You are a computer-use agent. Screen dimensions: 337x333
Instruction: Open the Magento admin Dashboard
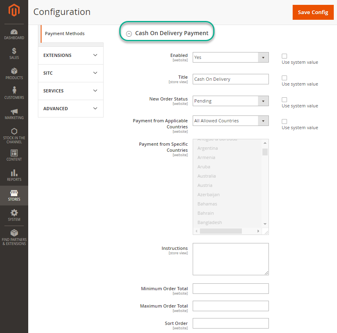(14, 34)
